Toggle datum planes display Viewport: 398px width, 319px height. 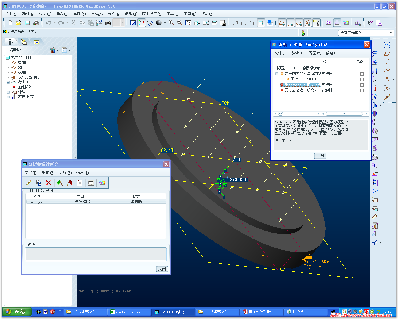(282, 23)
